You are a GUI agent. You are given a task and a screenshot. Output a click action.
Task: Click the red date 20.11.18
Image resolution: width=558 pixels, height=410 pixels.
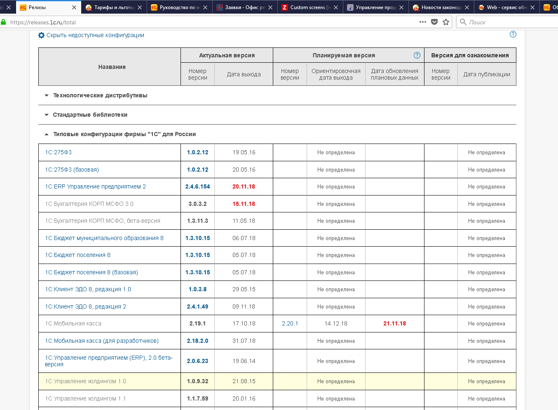pos(244,186)
